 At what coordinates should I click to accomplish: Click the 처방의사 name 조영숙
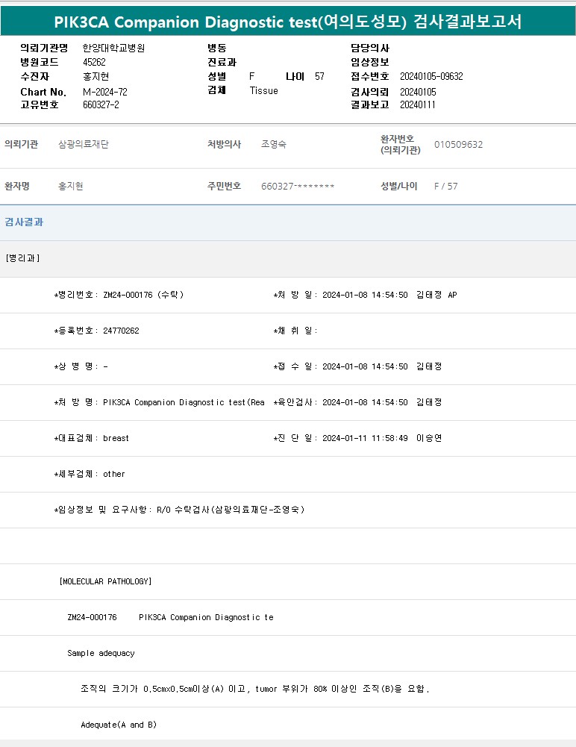coord(274,145)
